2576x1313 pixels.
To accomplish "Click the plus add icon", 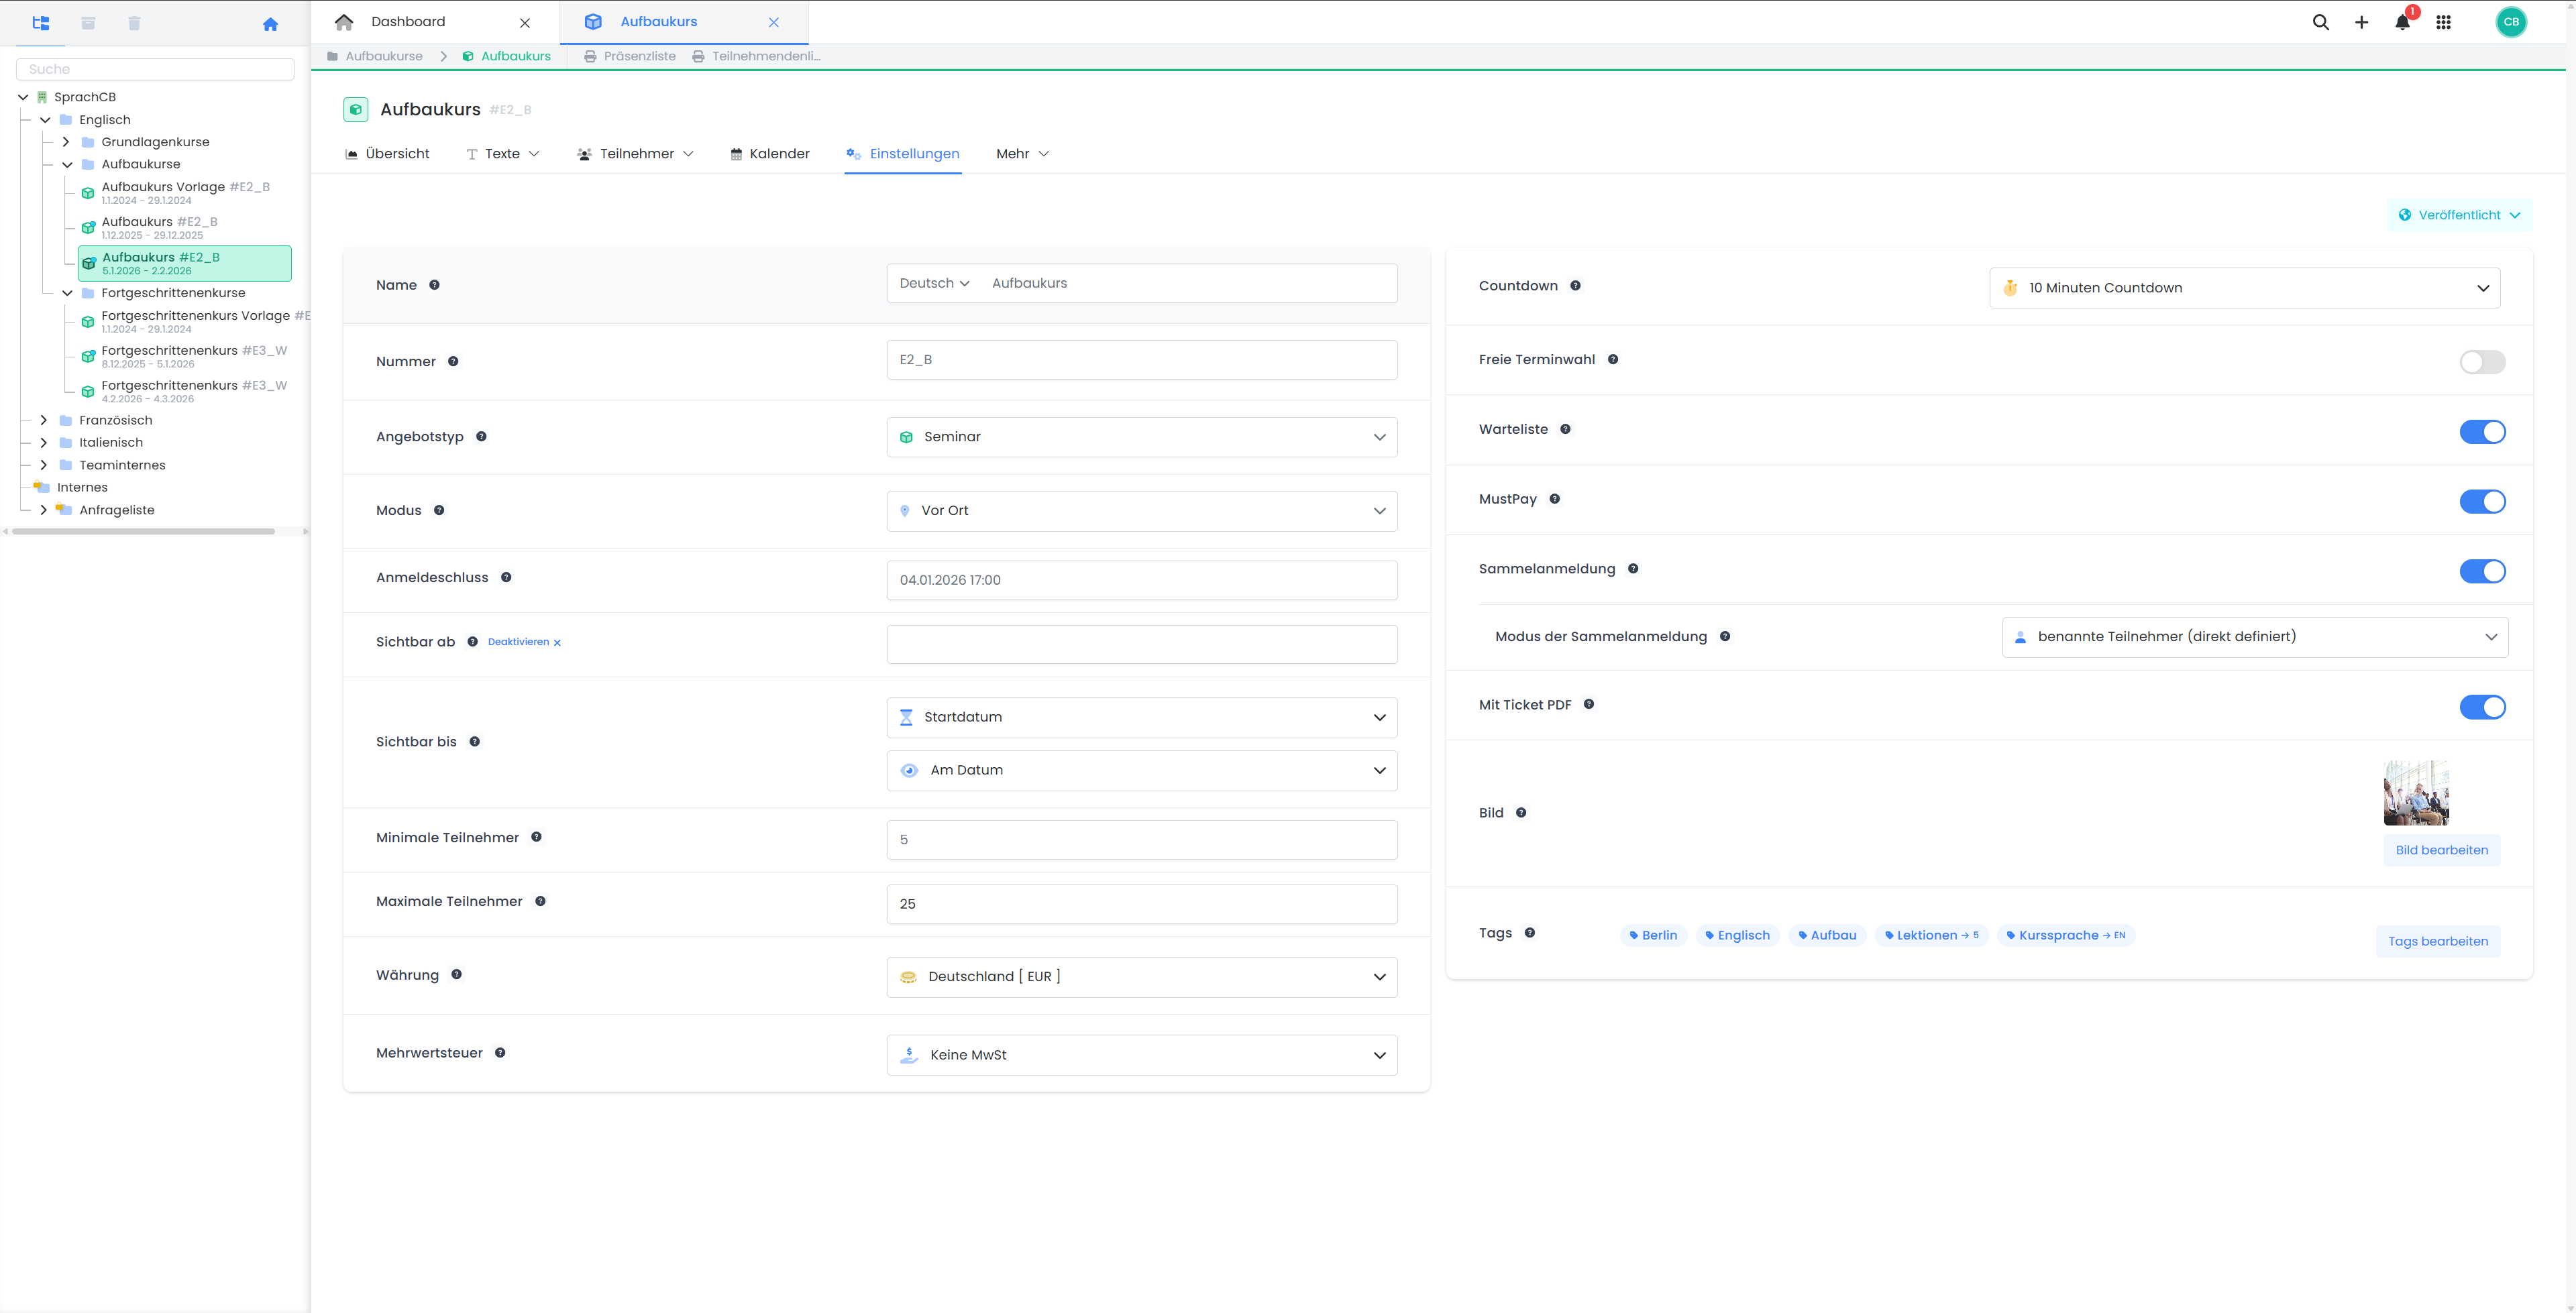I will click(x=2361, y=22).
